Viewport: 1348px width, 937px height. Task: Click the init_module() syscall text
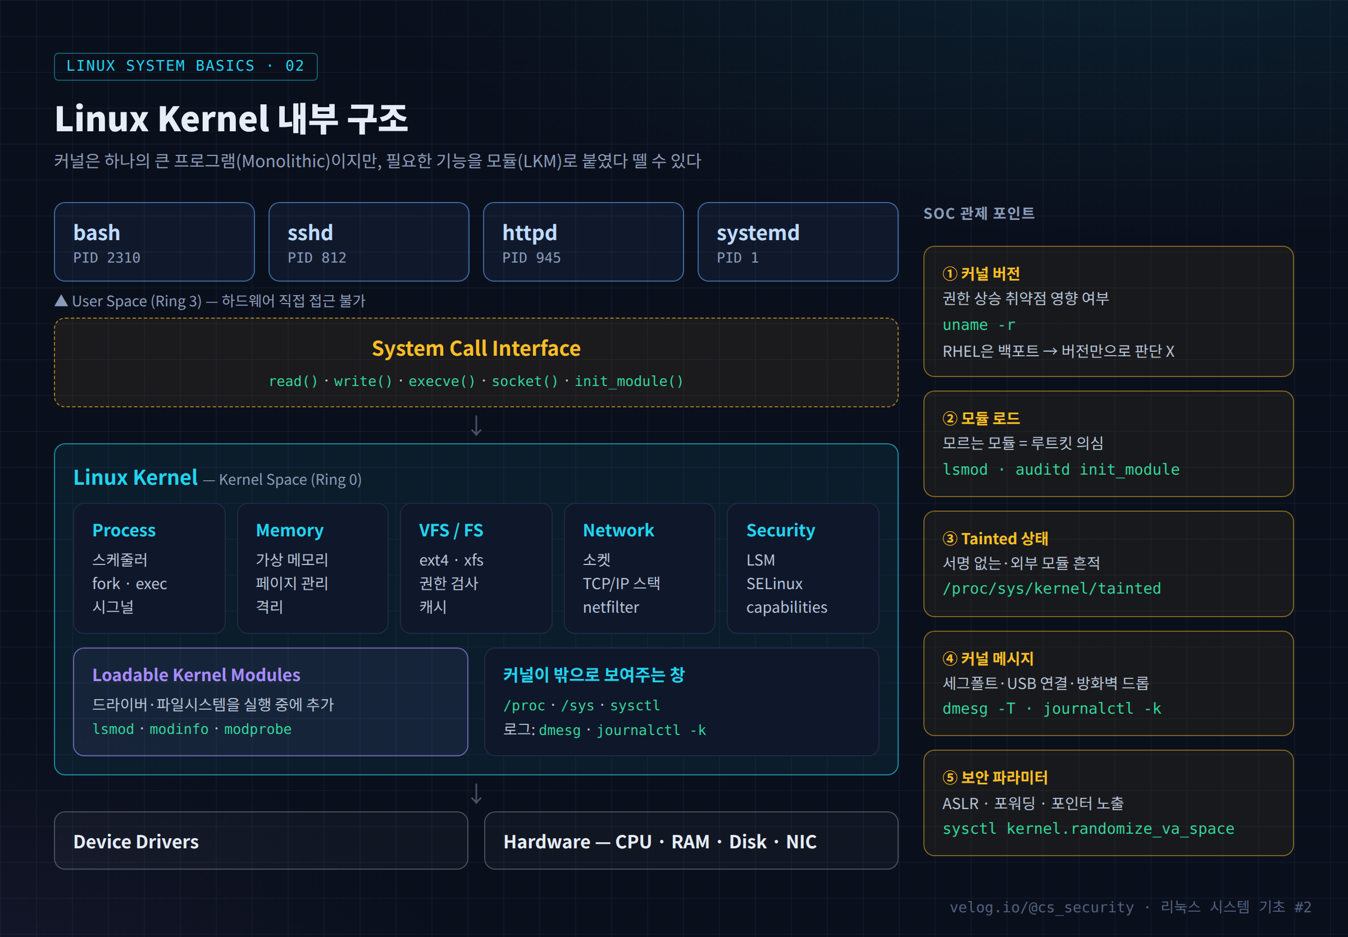(x=629, y=381)
